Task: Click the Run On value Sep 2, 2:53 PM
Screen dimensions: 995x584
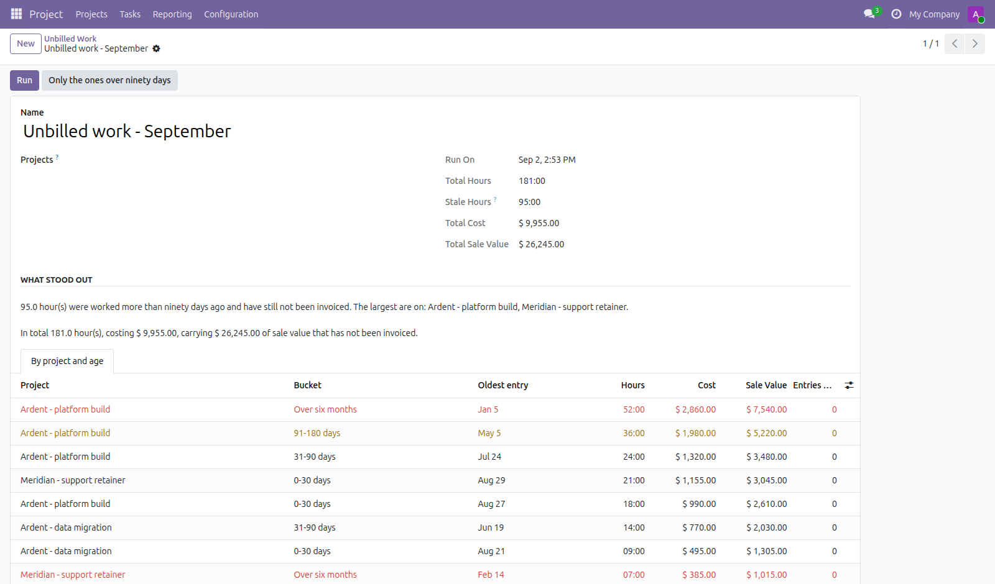Action: point(547,160)
